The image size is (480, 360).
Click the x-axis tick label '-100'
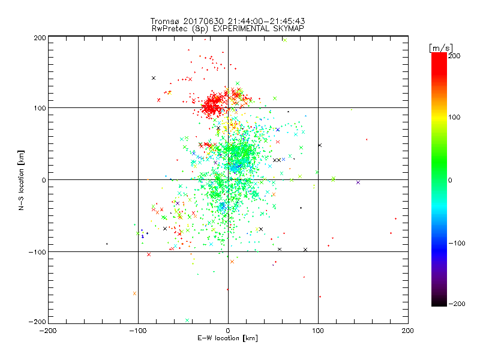(x=138, y=331)
